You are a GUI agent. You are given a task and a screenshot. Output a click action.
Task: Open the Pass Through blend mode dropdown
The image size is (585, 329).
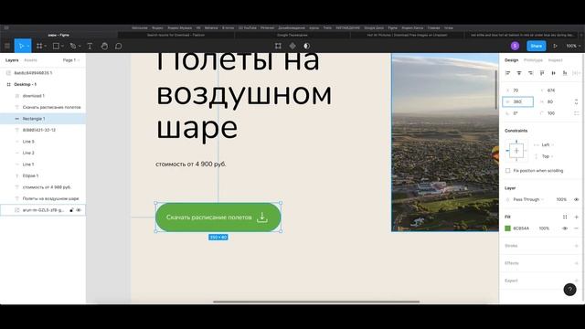pos(528,199)
